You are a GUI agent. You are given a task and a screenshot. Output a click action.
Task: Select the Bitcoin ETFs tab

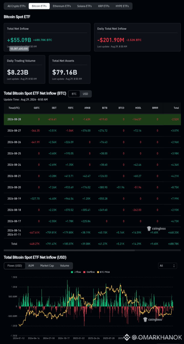[x=39, y=6]
